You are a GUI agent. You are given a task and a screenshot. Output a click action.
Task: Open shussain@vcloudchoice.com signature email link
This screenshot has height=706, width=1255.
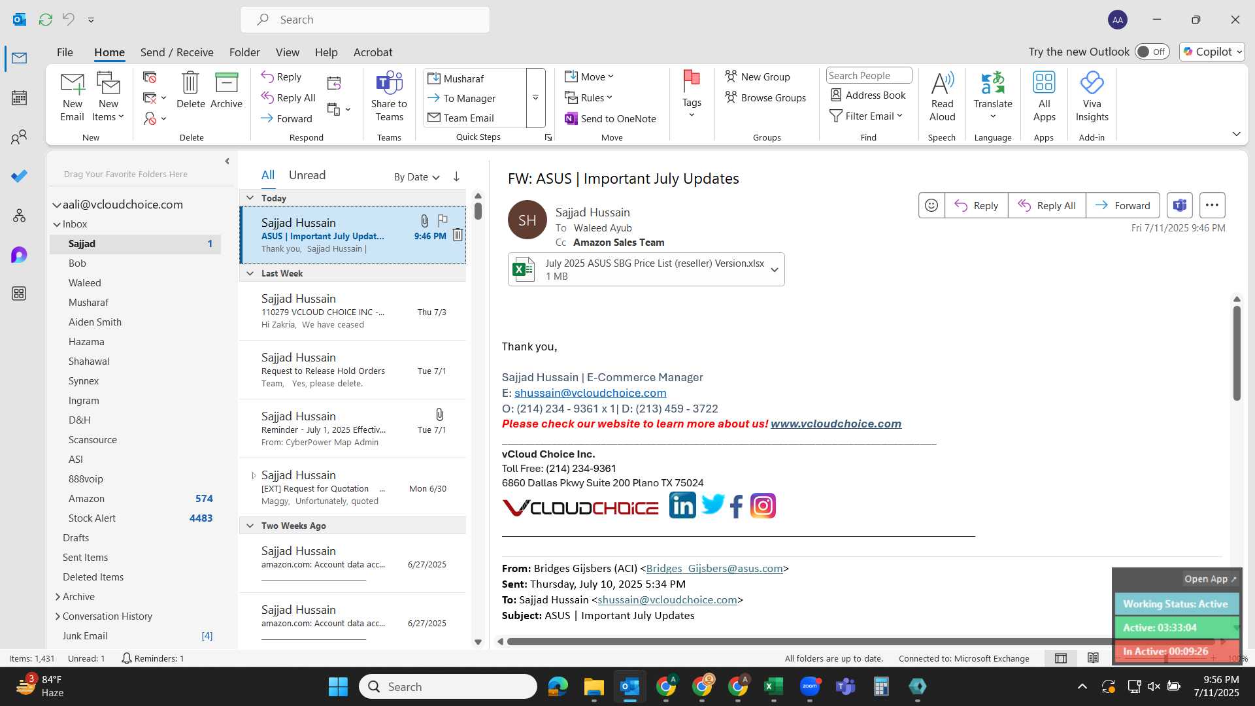tap(590, 393)
